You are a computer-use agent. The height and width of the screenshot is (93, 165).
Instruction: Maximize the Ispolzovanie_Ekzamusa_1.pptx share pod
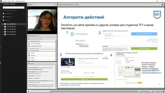click(162, 5)
